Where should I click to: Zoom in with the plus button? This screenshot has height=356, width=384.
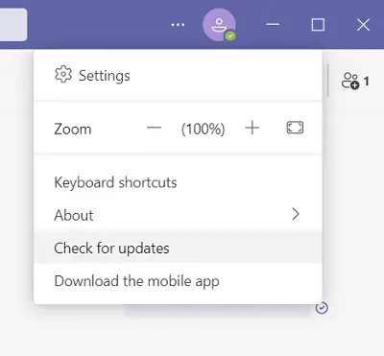252,128
